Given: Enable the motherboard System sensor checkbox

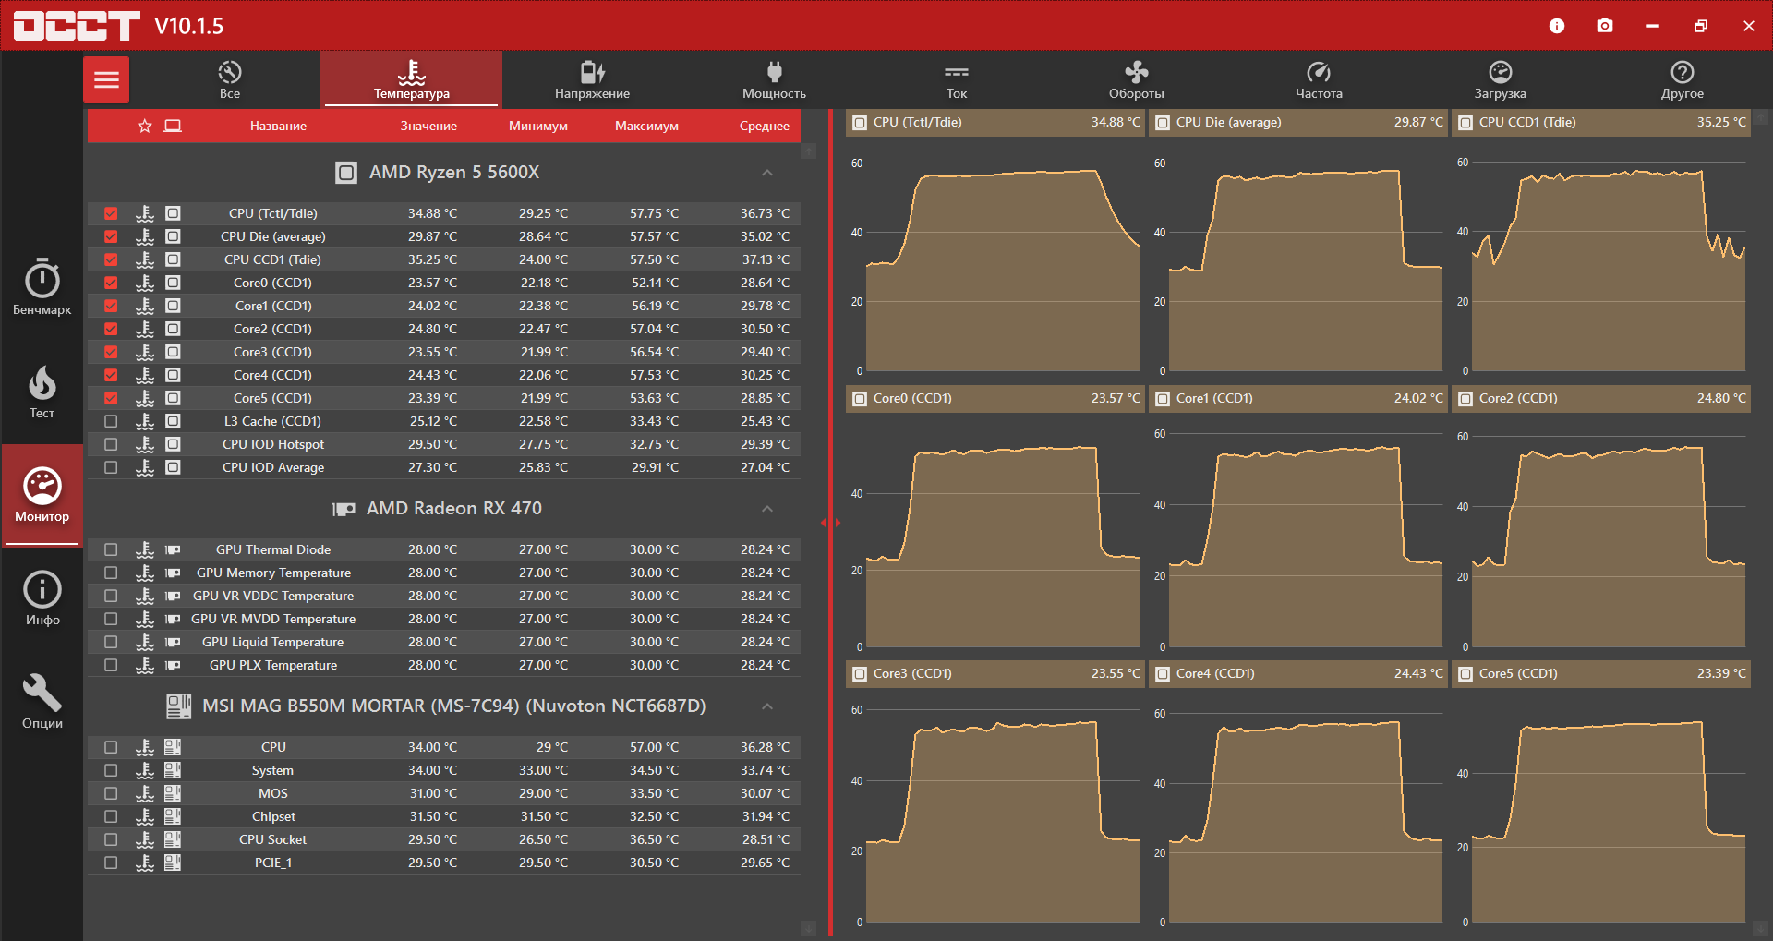Looking at the screenshot, I should pos(111,770).
